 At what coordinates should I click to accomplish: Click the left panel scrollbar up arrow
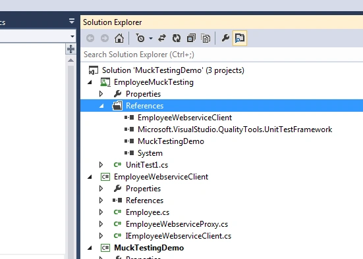[70, 60]
